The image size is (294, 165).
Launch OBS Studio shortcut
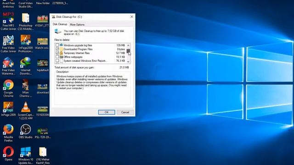click(26, 132)
